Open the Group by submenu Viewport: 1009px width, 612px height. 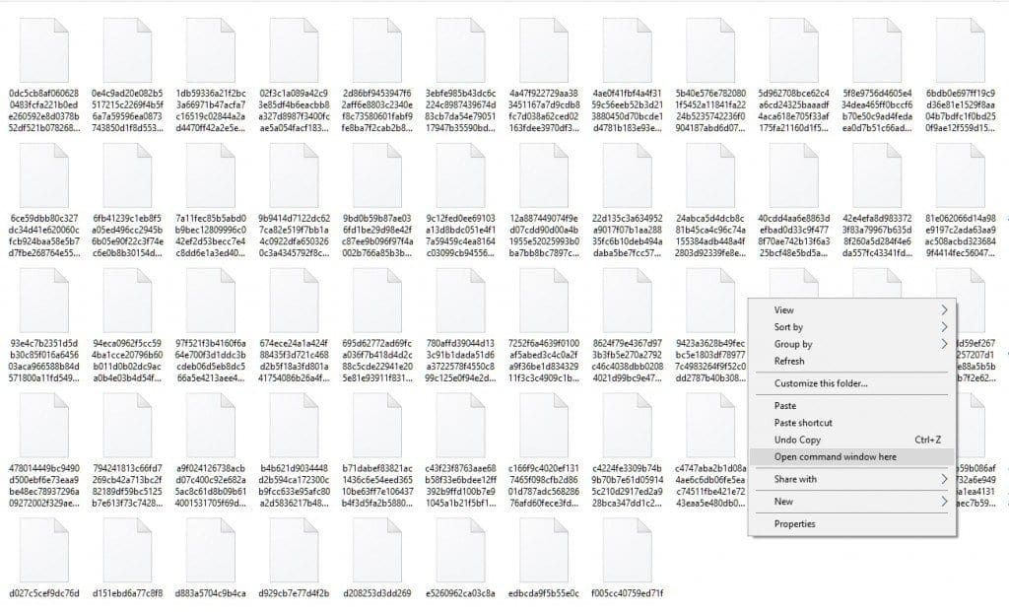944,344
